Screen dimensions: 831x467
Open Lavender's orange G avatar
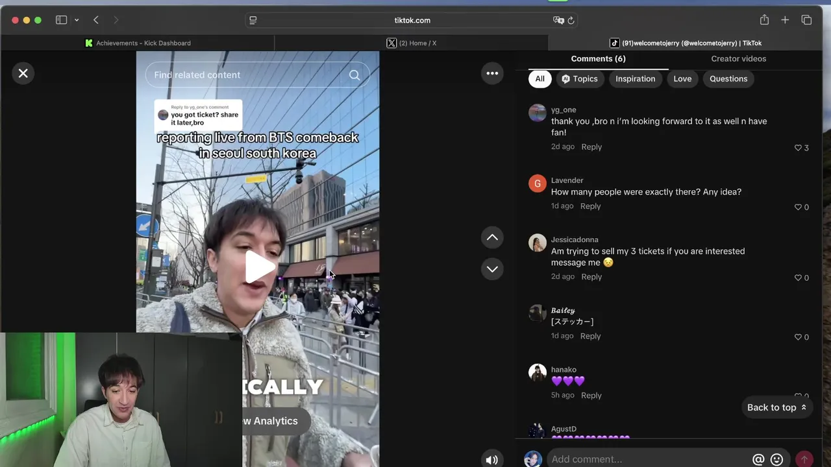[x=538, y=184]
